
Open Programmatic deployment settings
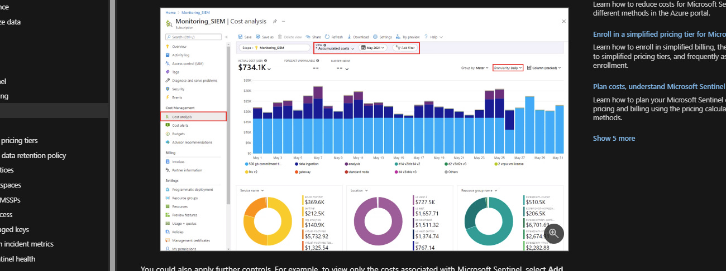point(190,189)
